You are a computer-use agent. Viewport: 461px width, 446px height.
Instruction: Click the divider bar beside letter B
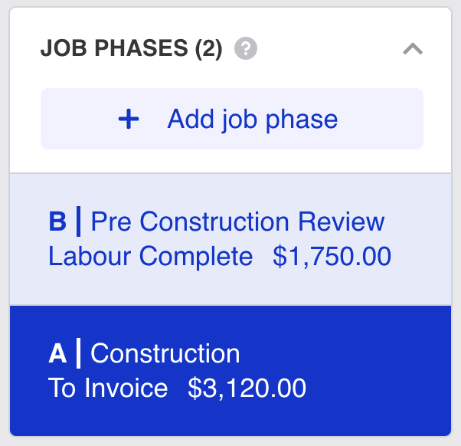78,222
